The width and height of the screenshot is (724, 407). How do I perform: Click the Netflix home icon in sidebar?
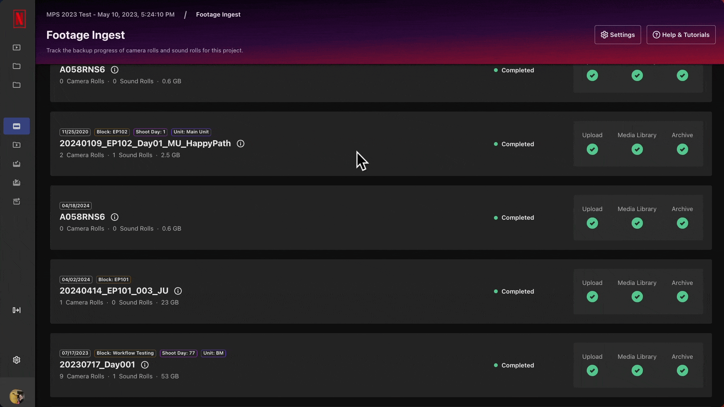(x=18, y=18)
